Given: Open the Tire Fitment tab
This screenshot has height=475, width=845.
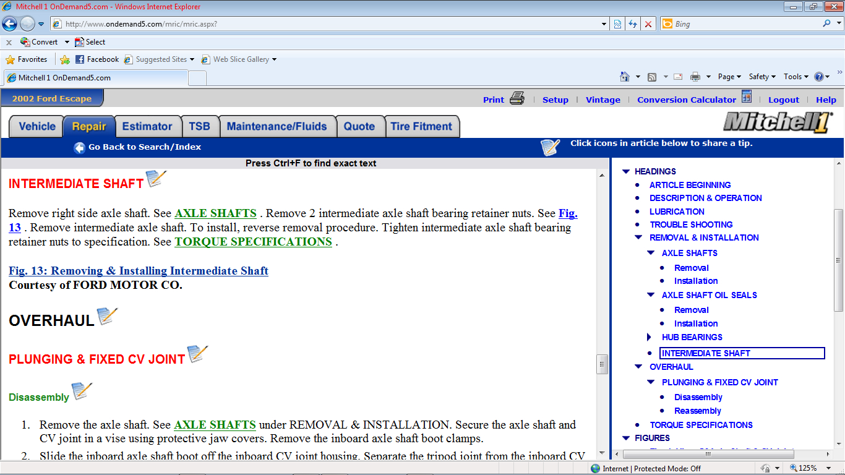Looking at the screenshot, I should coord(421,126).
